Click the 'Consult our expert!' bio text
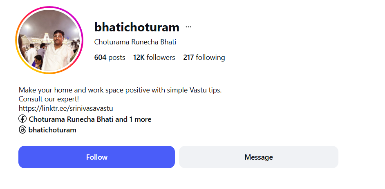The image size is (385, 189). point(49,99)
